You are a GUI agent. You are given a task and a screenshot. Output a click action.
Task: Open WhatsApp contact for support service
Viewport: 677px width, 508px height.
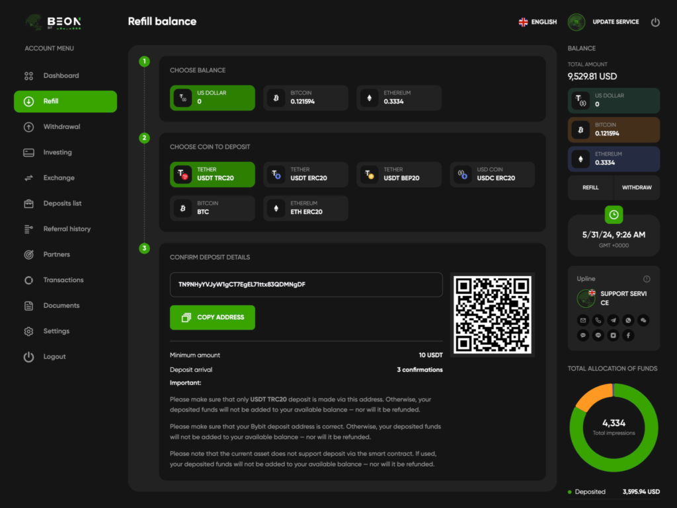[629, 320]
